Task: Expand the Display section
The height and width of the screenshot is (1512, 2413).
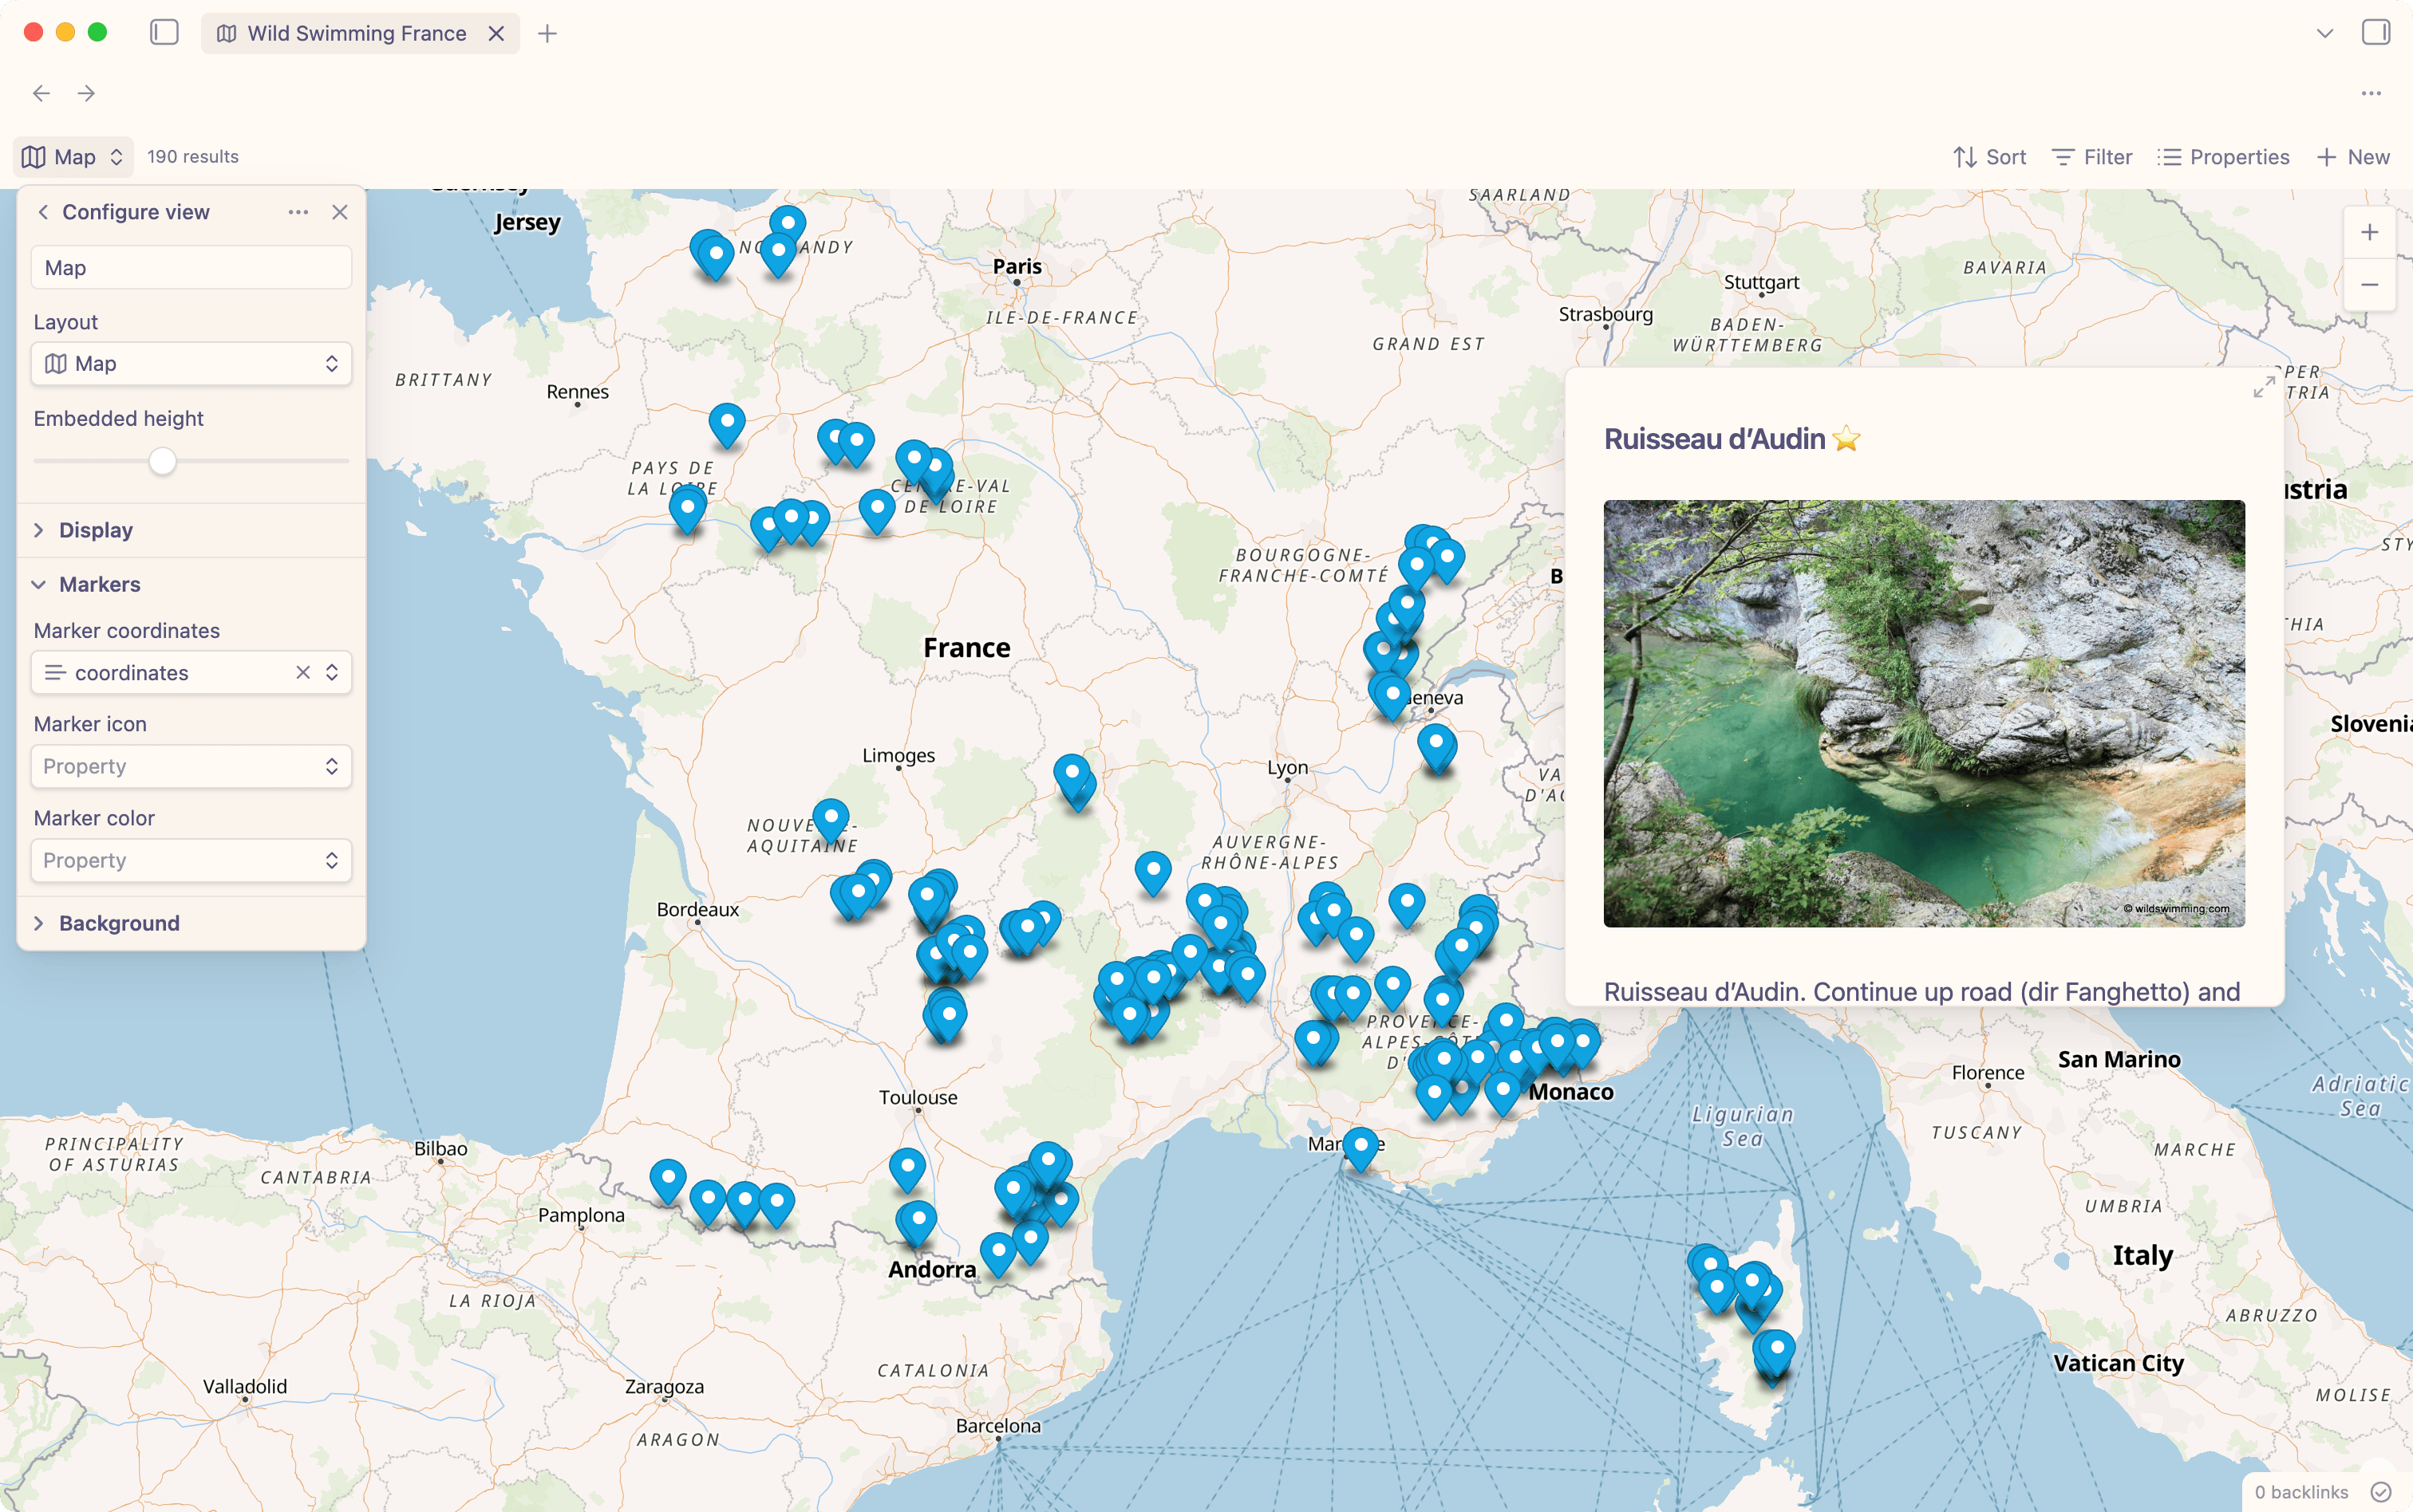Action: point(95,530)
